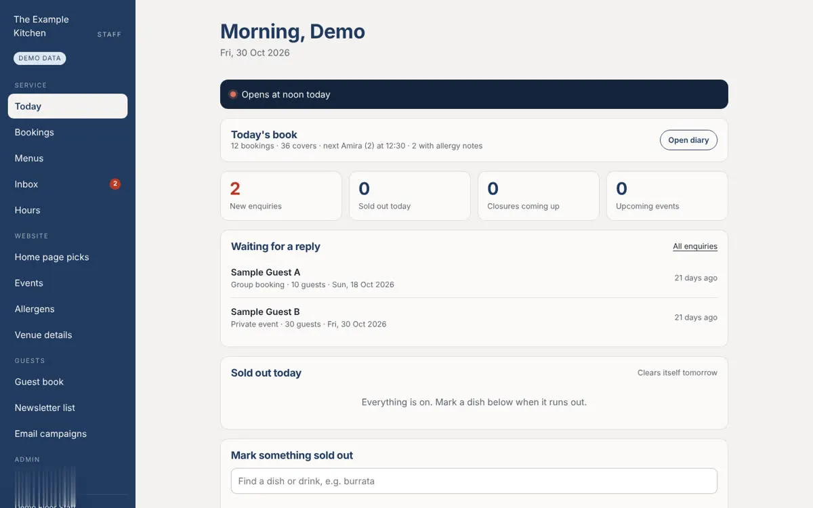The width and height of the screenshot is (813, 508).
Task: Open Sample Guest A enquiry
Action: click(x=474, y=278)
